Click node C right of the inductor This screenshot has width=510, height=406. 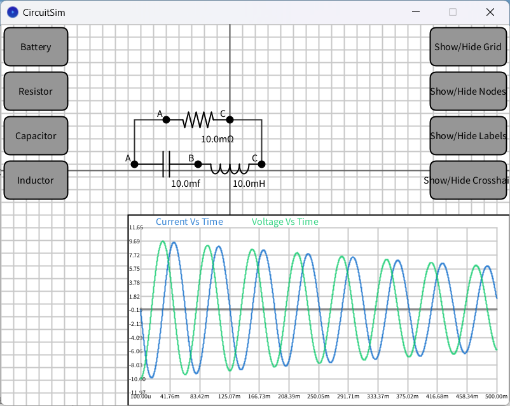click(x=261, y=165)
